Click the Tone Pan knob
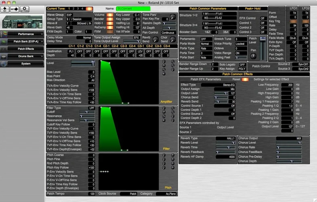Image resolution: width=317 pixels, height=202 pixels. (172, 17)
